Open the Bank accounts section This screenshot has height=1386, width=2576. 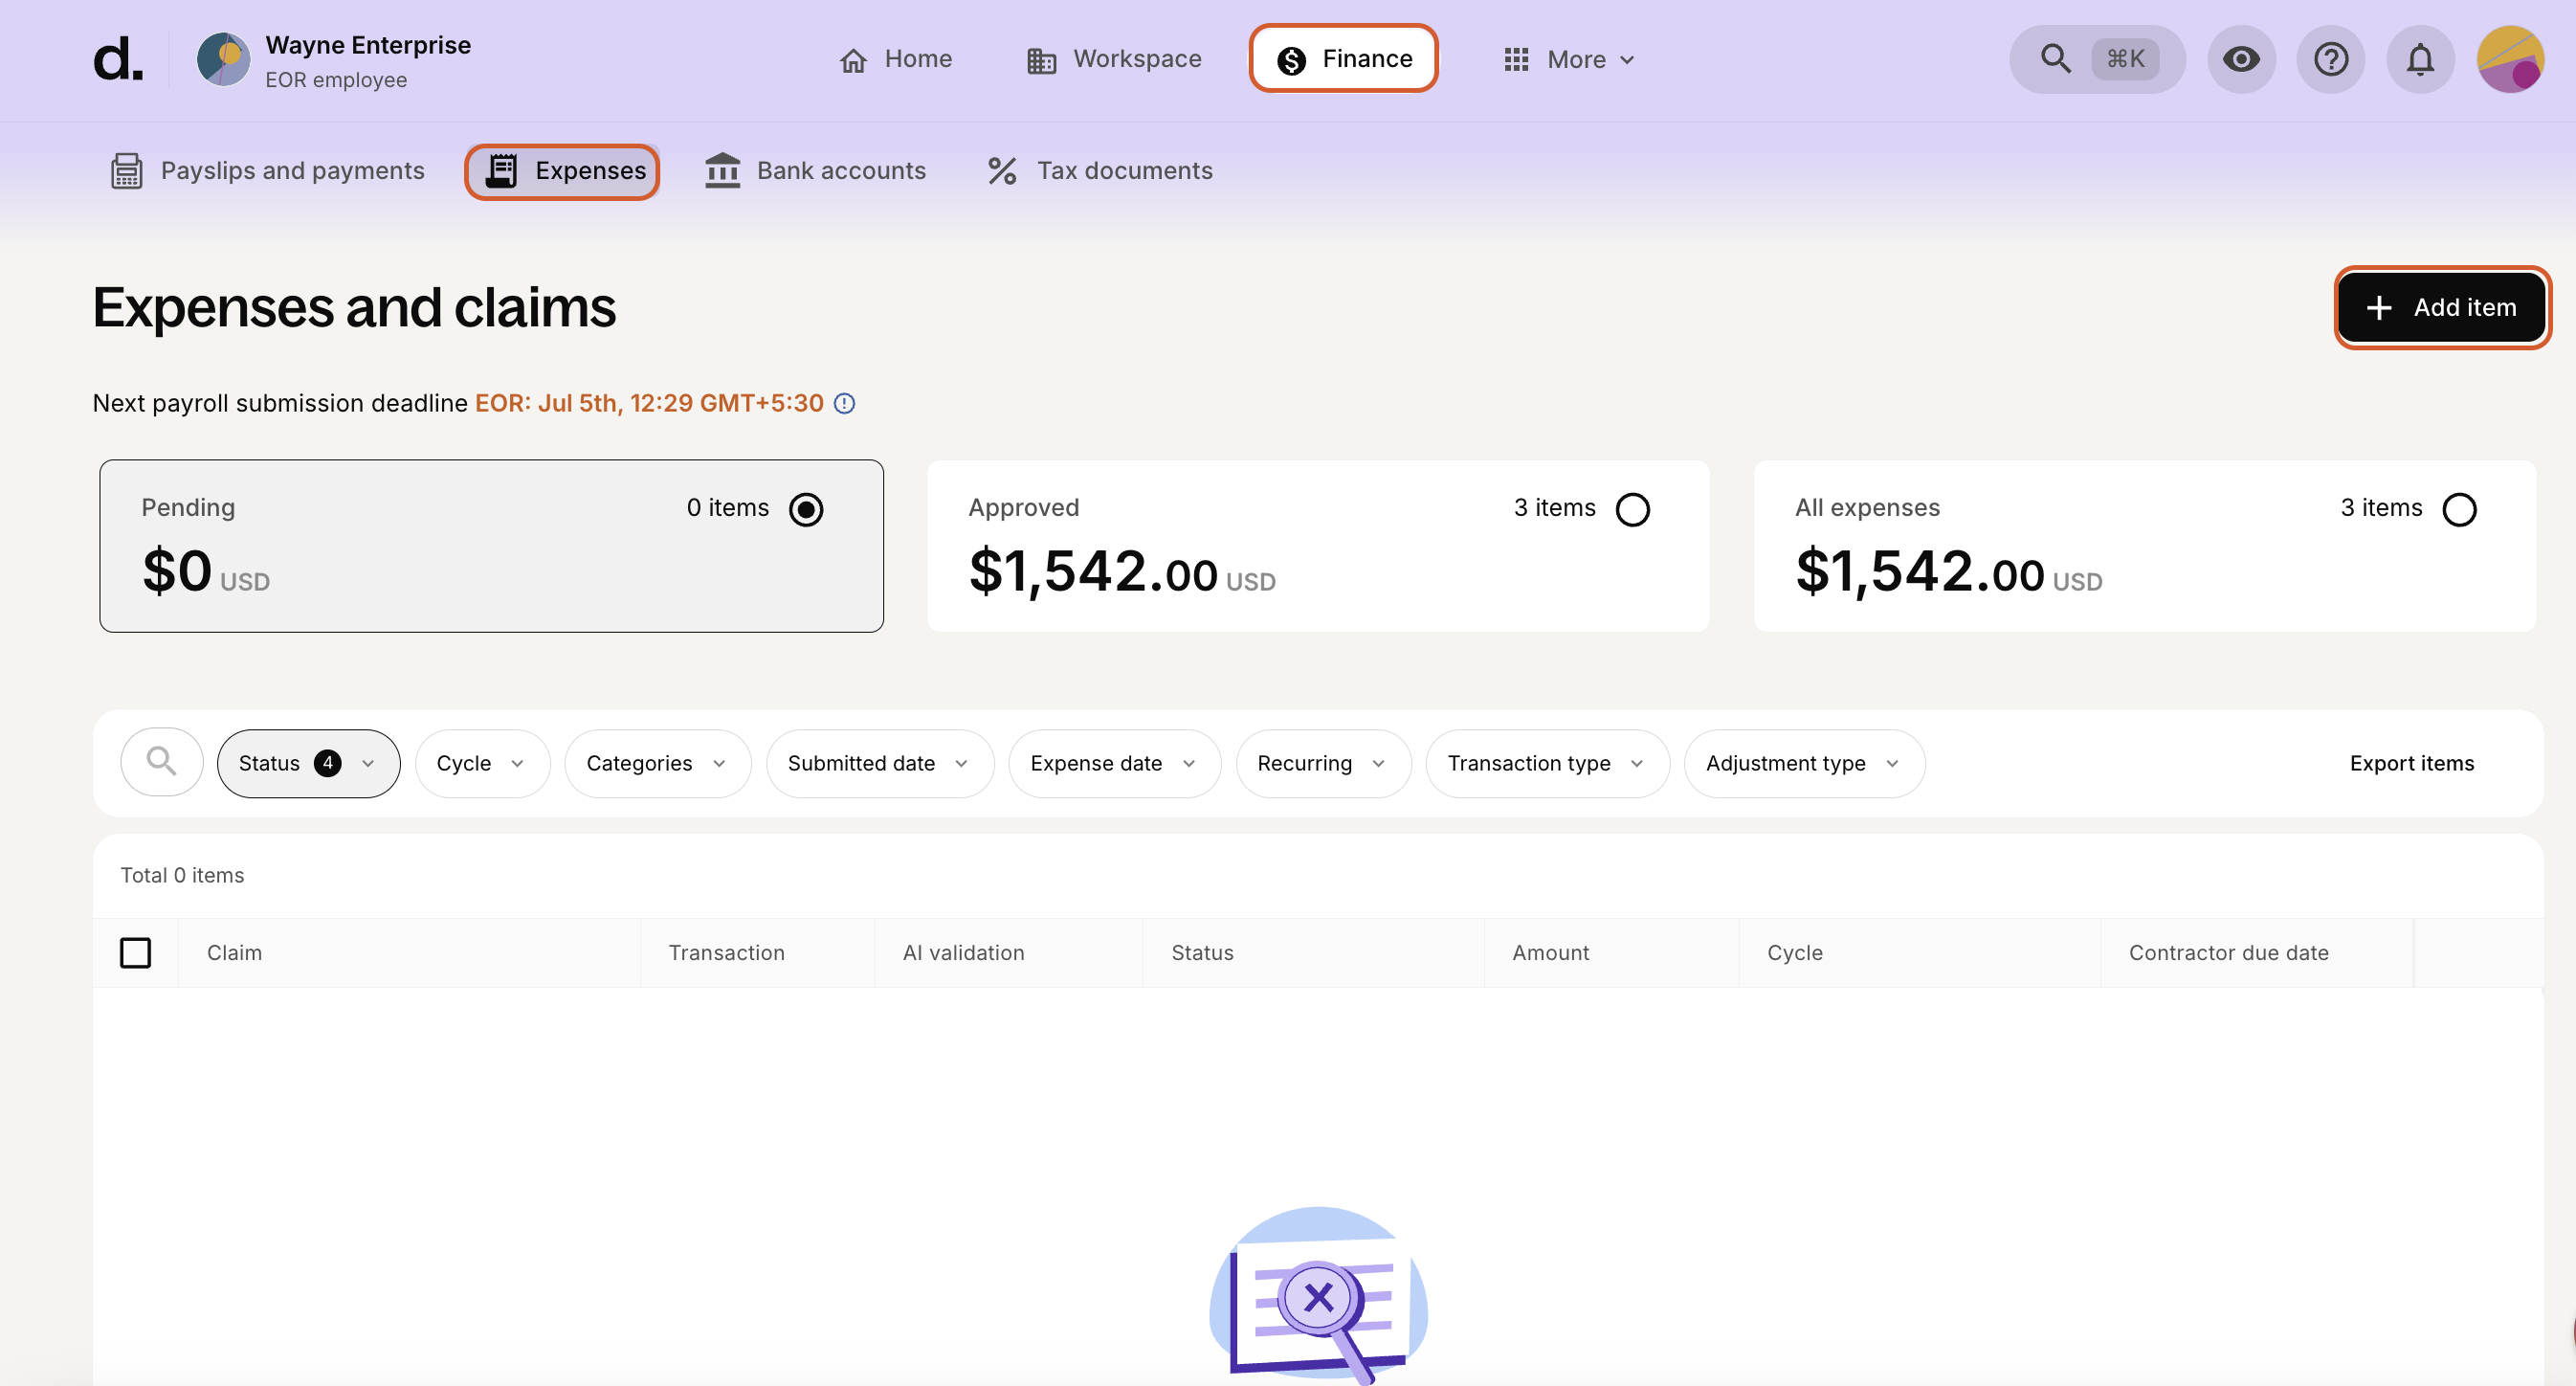click(x=815, y=170)
